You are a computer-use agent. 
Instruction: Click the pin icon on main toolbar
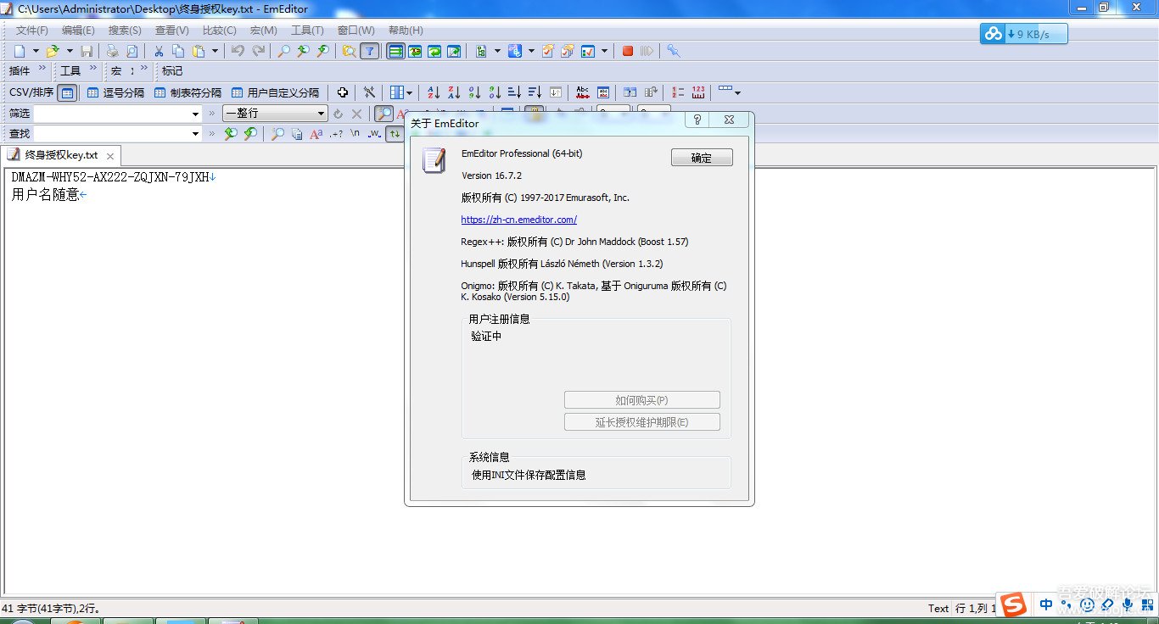click(674, 51)
